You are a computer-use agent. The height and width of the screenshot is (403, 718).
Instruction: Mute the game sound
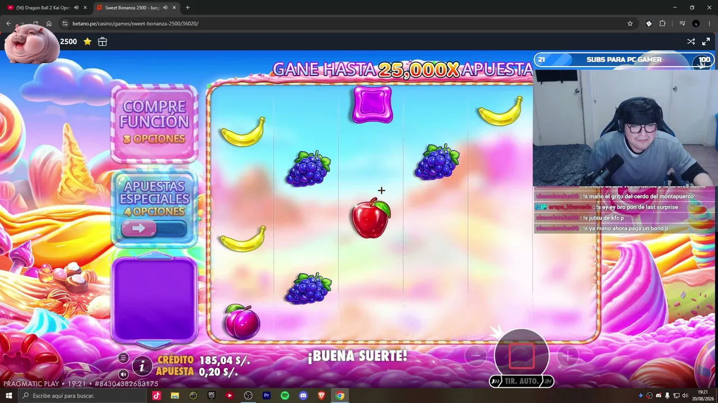pos(123,374)
